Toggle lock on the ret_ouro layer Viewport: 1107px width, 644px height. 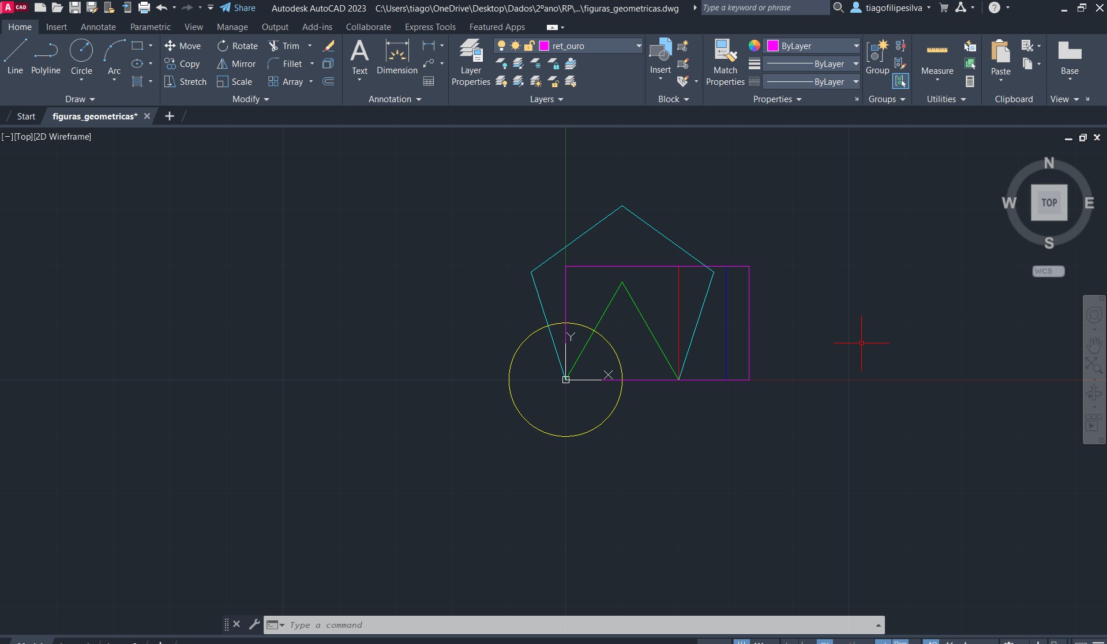tap(529, 46)
